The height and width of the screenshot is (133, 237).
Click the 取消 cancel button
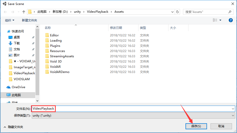(221, 126)
